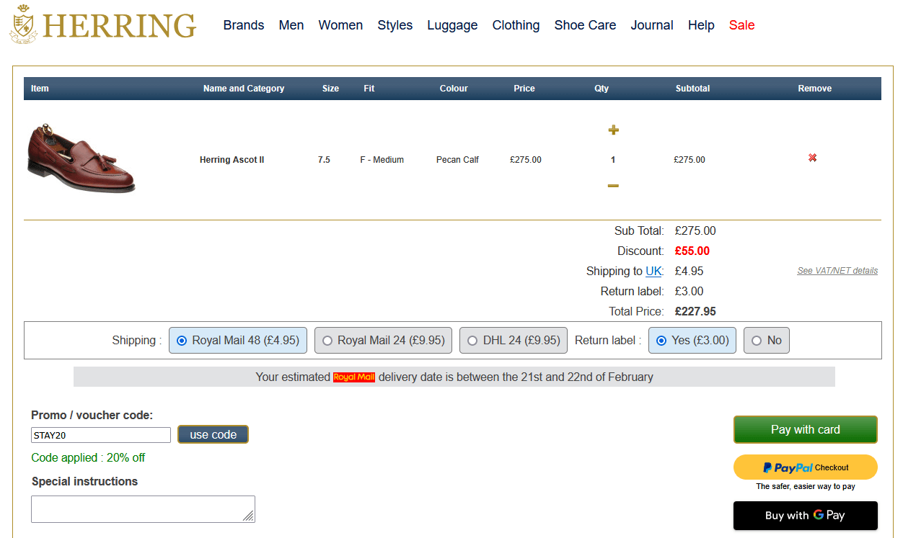Click the Herring crest logo
This screenshot has height=538, width=903.
click(x=25, y=24)
